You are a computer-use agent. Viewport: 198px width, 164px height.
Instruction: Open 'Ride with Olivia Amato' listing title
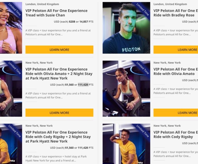(176, 71)
